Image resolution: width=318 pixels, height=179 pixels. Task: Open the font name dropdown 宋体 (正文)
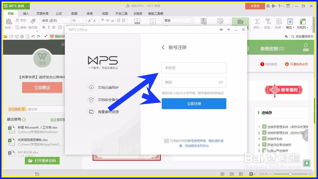(70, 21)
